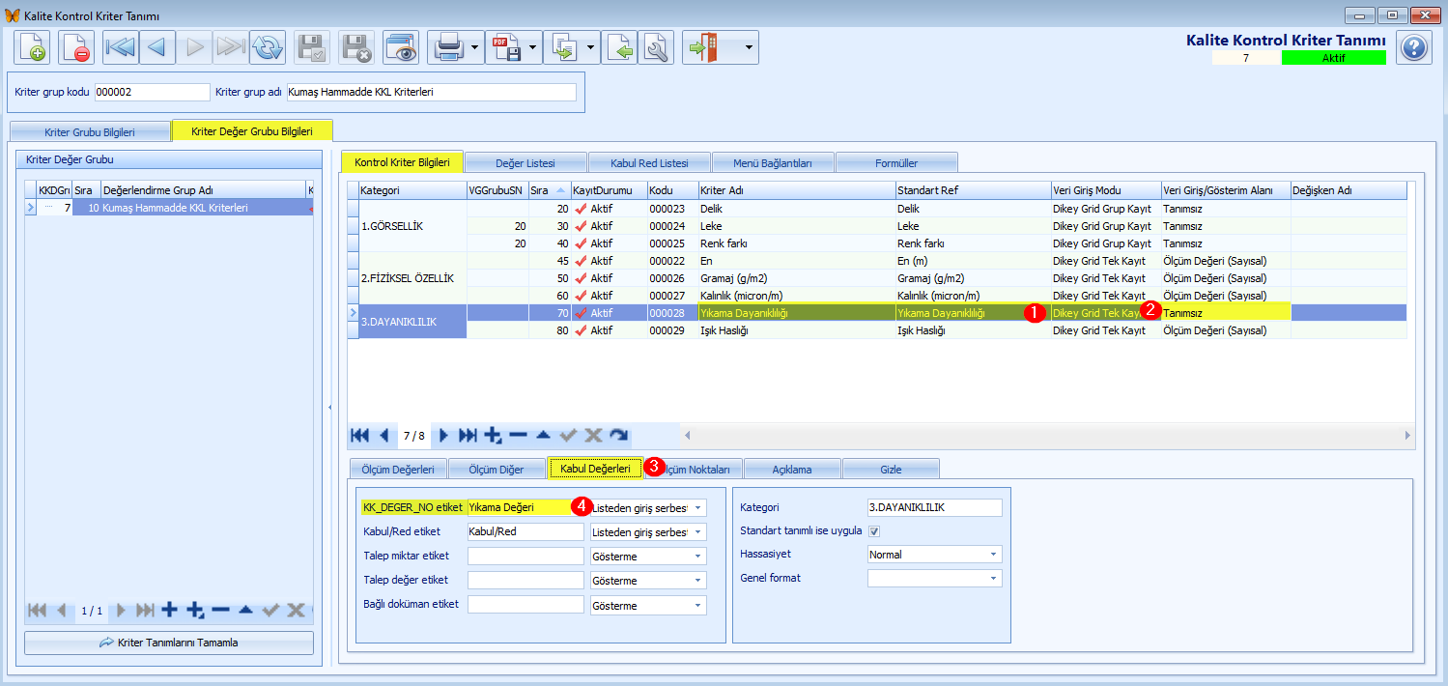
Task: Click in the Kriter grup adı field
Action: (x=431, y=92)
